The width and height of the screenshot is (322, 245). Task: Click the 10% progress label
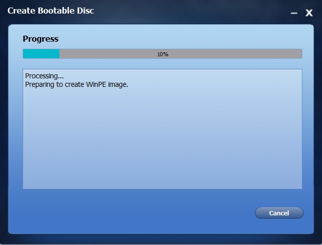[163, 54]
